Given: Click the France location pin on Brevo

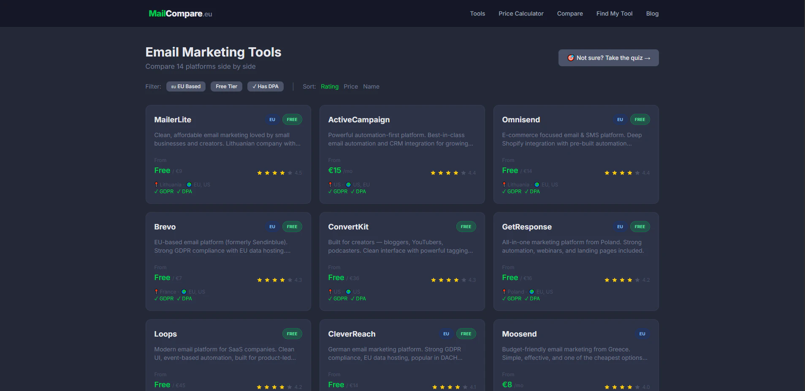Looking at the screenshot, I should (x=156, y=292).
